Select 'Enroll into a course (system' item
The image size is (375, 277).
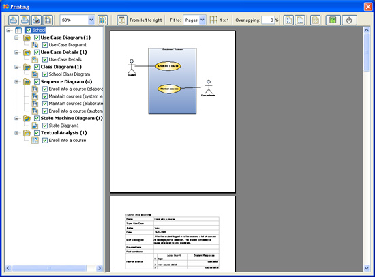point(76,111)
